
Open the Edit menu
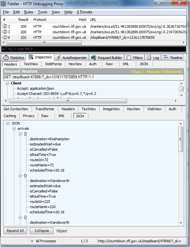coord(16,12)
